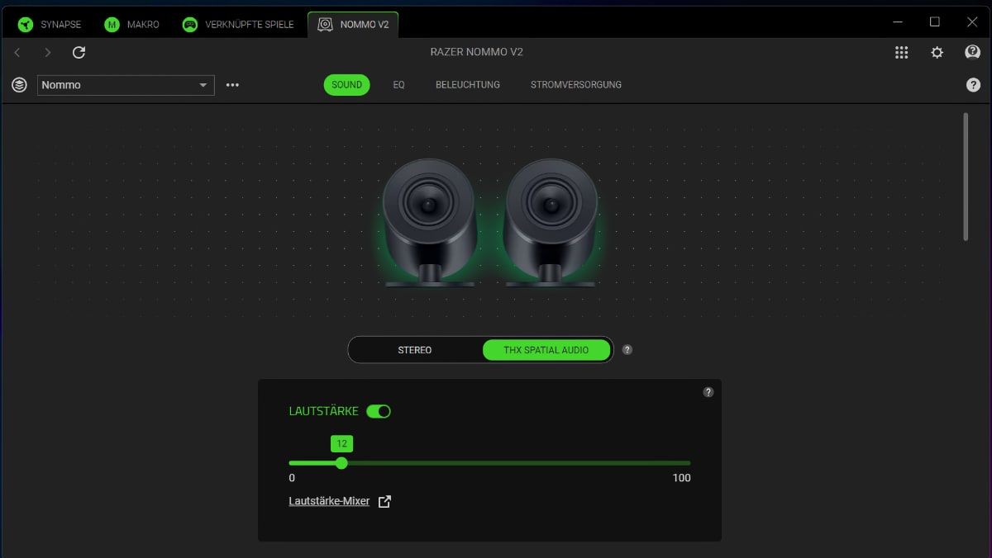This screenshot has width=992, height=558.
Task: Open the Beleuchtung tab
Action: [467, 85]
